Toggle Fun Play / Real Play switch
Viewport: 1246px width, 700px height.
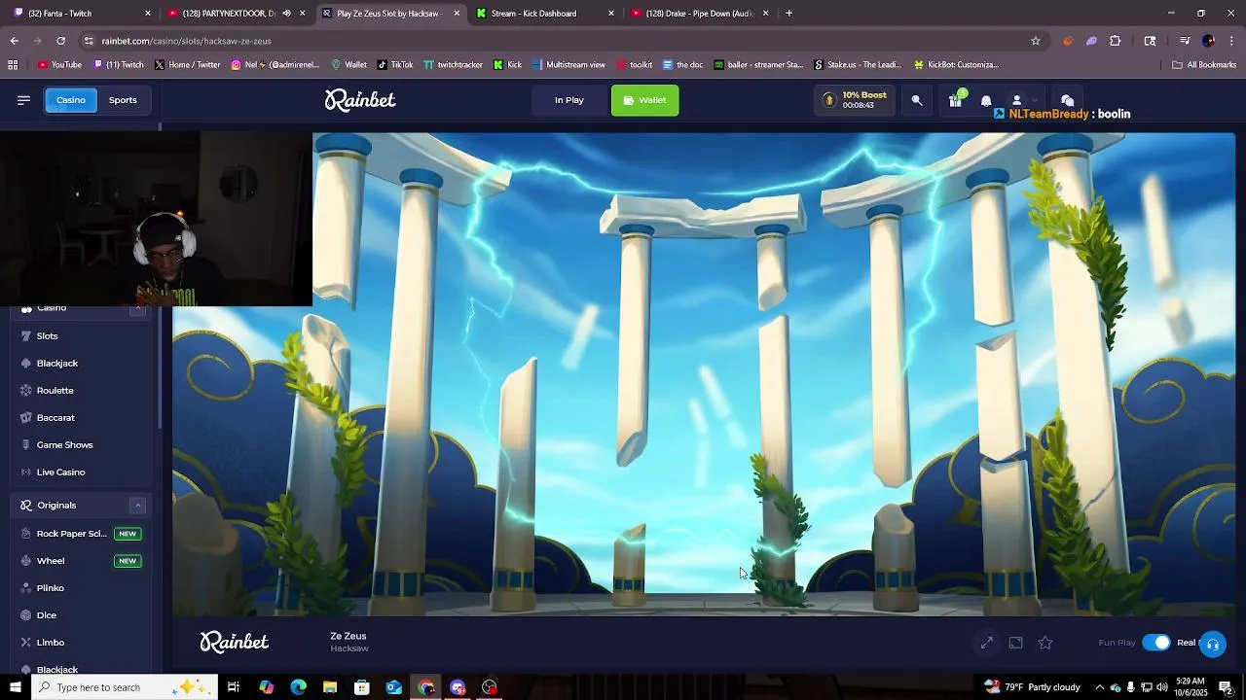point(1156,643)
